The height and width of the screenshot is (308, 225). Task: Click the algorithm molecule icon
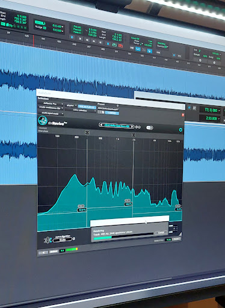[x=48, y=240]
